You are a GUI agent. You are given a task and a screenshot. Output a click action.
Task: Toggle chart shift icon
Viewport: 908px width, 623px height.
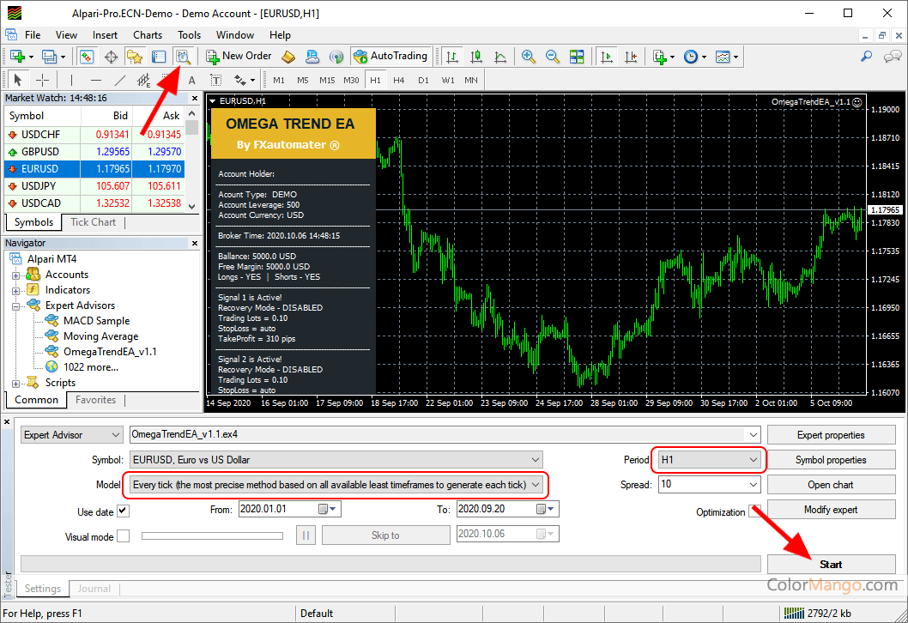pos(631,56)
